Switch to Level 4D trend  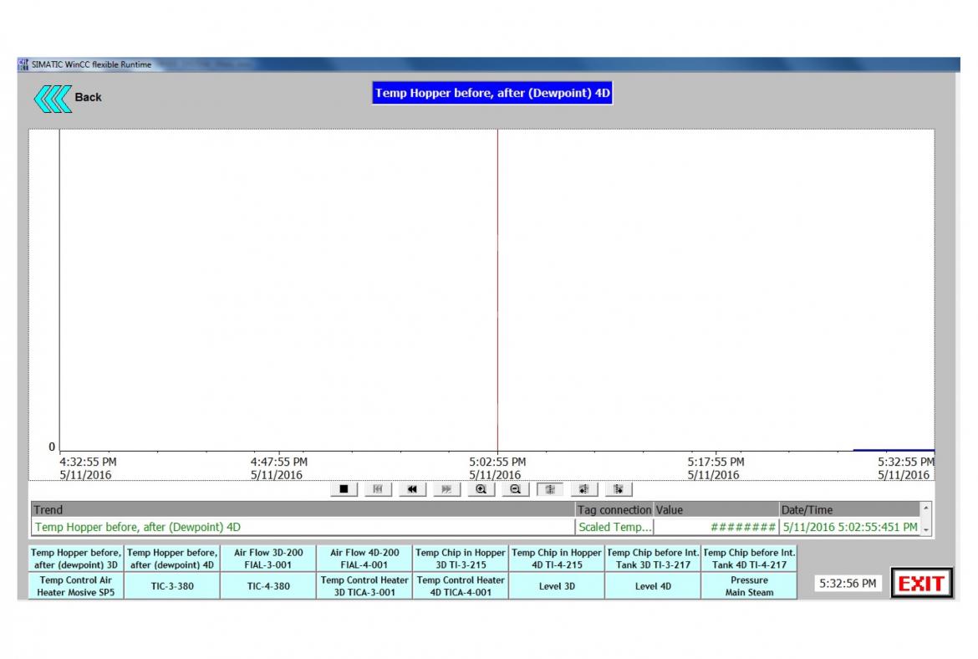(653, 586)
